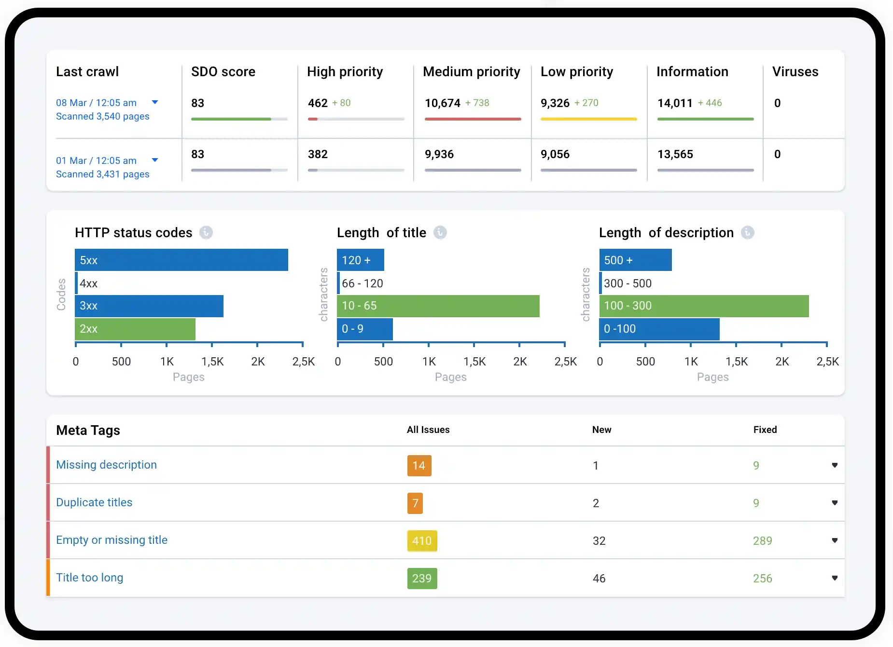Click the green 100 - 300 description bar
Viewport: 893px width, 647px height.
coord(704,306)
